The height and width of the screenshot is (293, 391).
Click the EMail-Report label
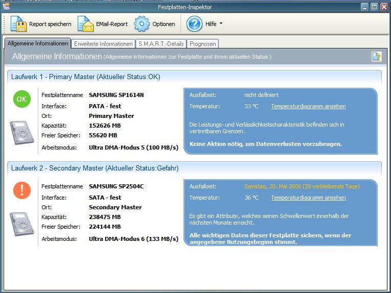click(x=112, y=24)
